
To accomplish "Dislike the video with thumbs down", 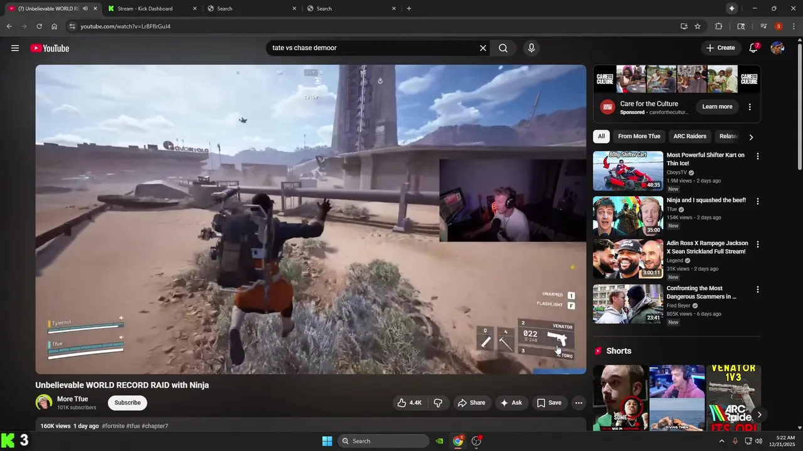I will coord(438,403).
